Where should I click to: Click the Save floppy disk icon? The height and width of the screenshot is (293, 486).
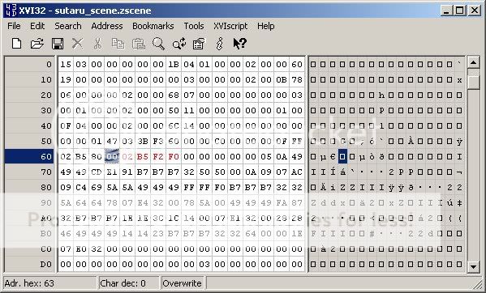coord(58,44)
